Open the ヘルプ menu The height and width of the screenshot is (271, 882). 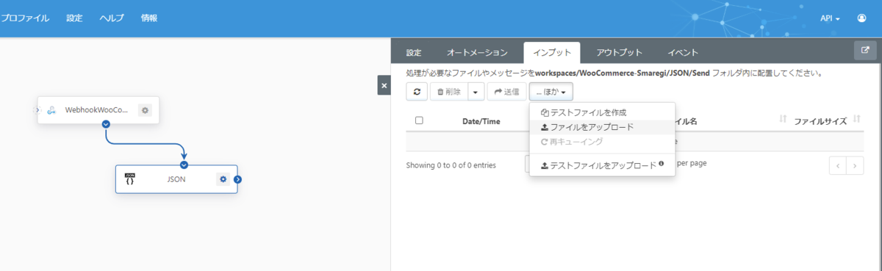coord(112,18)
